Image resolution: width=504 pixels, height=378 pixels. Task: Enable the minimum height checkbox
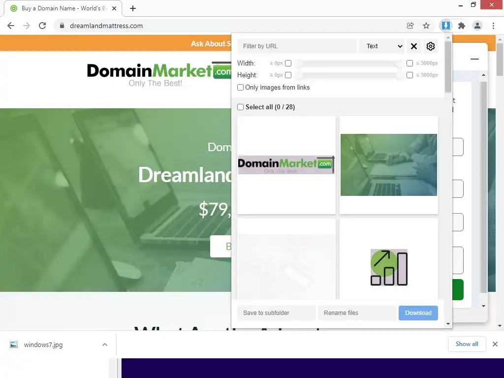(288, 75)
